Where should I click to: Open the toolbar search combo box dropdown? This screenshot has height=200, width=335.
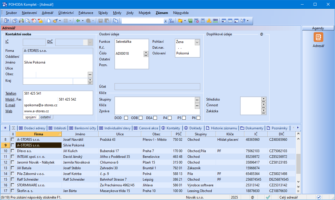[165, 21]
